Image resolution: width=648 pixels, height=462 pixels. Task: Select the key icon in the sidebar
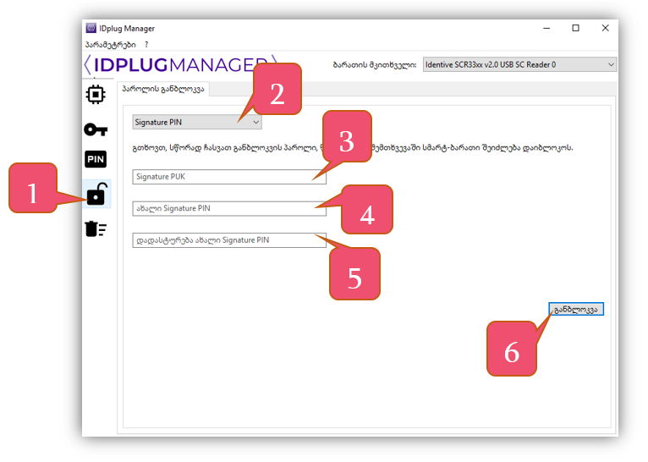click(x=96, y=129)
